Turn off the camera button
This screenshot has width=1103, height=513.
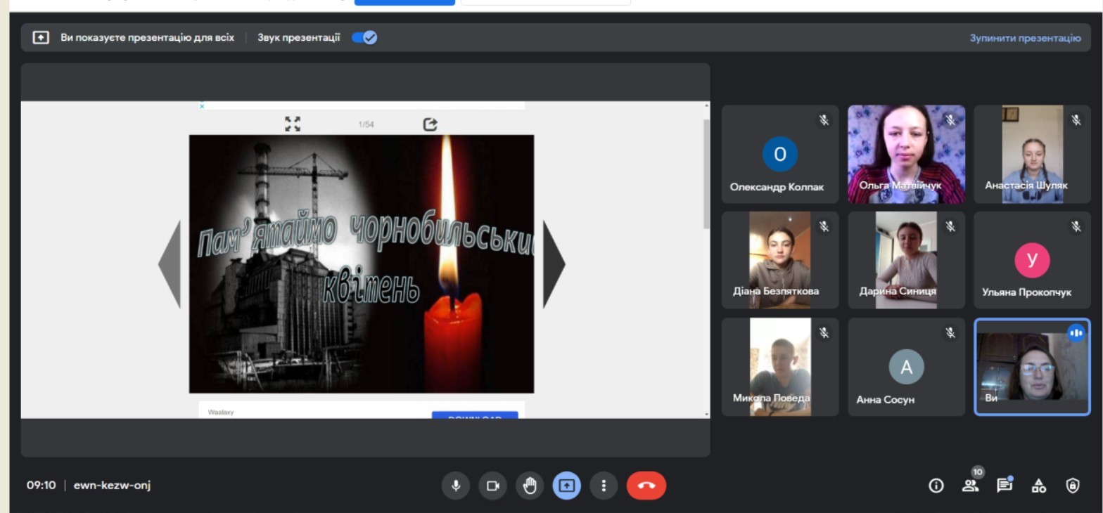[x=492, y=486]
